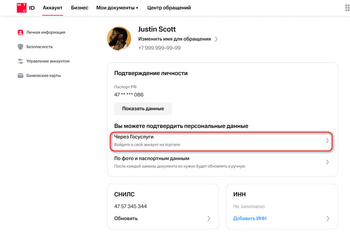Click the Личная информация person icon
This screenshot has height=233, width=350.
(x=20, y=33)
